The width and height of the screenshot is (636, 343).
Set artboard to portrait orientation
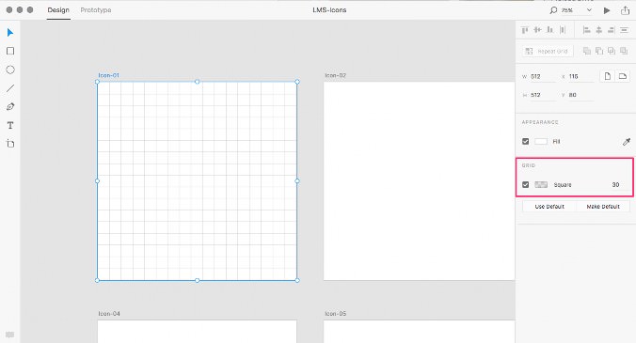point(607,76)
